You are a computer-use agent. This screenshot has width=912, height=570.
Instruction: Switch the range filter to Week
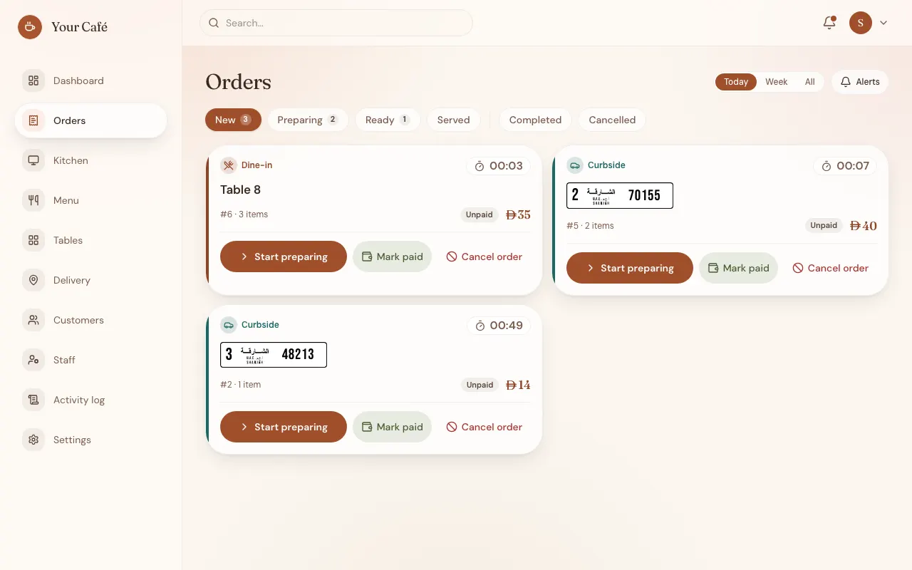coord(776,82)
